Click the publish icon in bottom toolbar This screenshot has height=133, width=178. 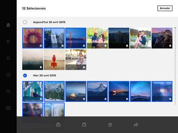pos(58,125)
